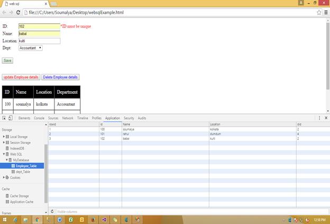Expand the Session Storage tree arrow

[x=4, y=142]
